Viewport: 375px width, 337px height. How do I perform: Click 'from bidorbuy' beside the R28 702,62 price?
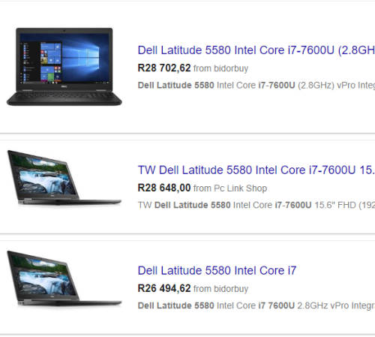pyautogui.click(x=220, y=68)
